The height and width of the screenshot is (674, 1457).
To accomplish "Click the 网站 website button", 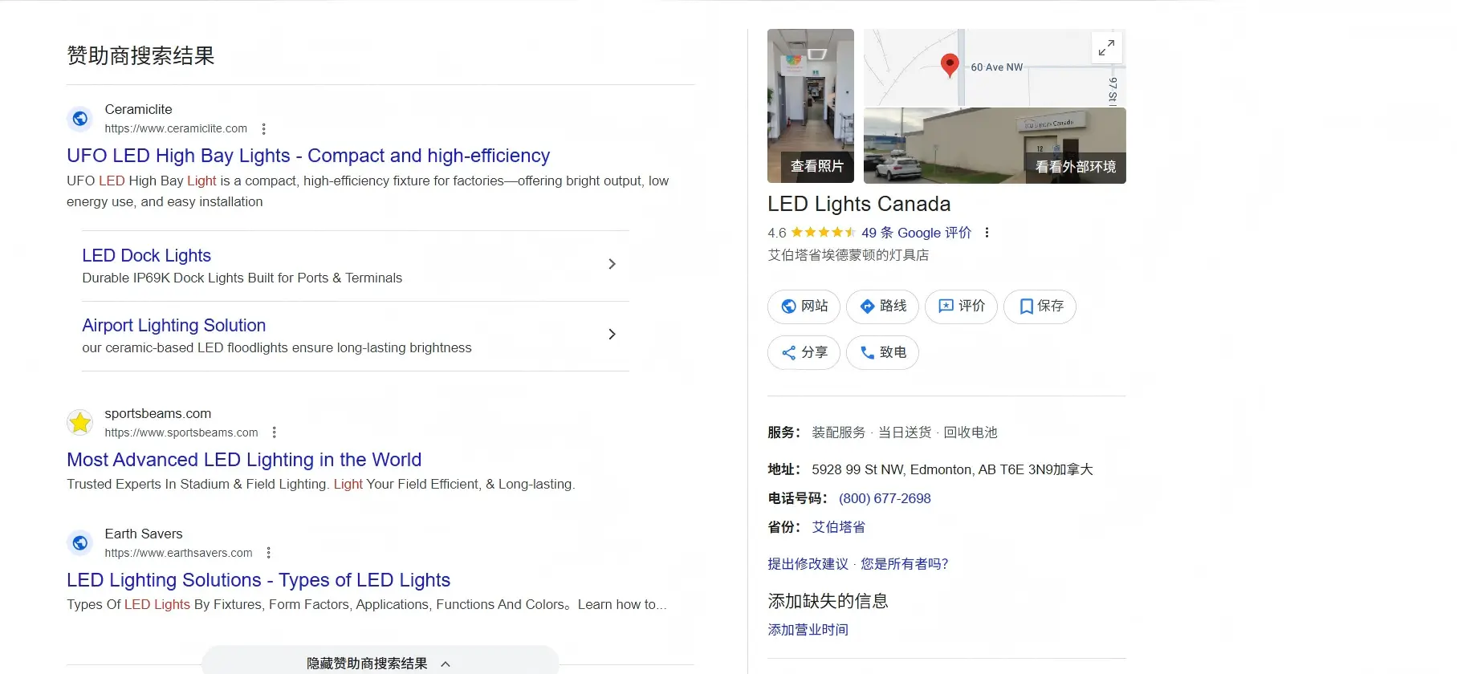I will [x=804, y=307].
